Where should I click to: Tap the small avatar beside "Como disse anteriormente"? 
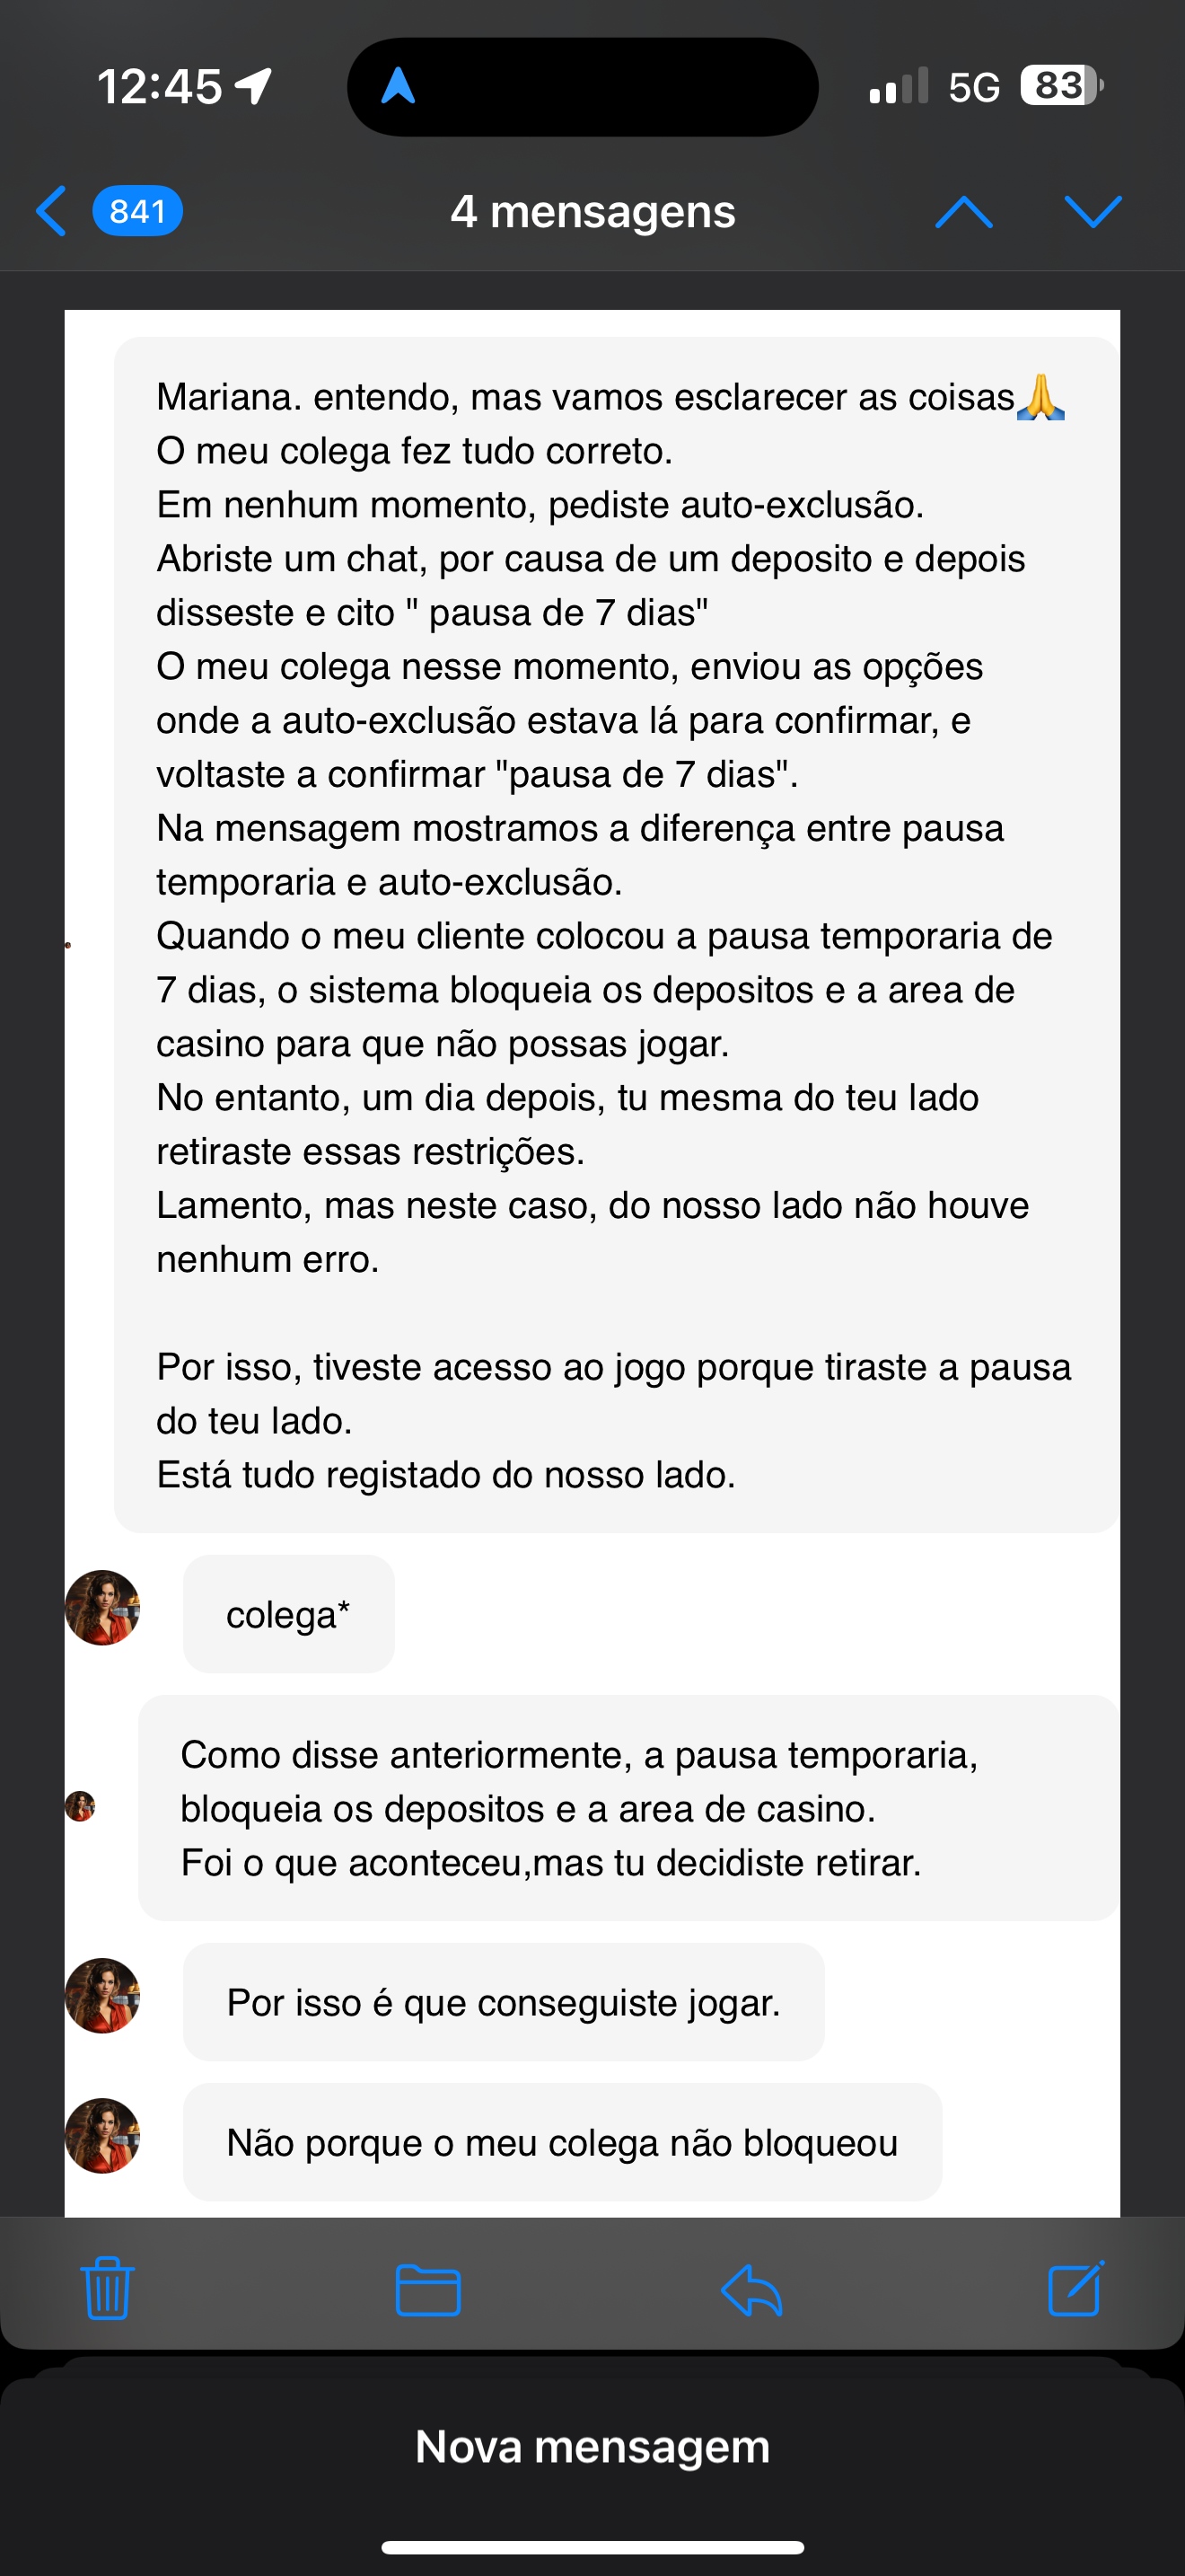pyautogui.click(x=80, y=1806)
